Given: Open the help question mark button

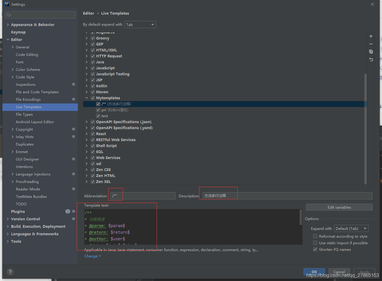Looking at the screenshot, I should tap(10, 272).
